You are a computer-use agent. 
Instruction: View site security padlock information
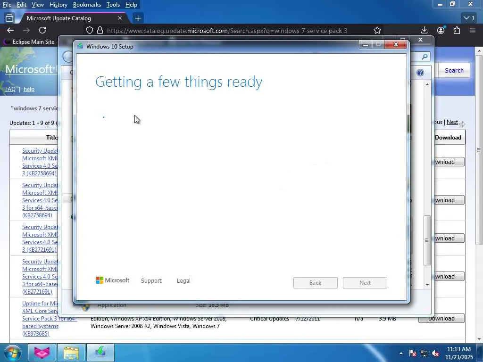[x=100, y=30]
